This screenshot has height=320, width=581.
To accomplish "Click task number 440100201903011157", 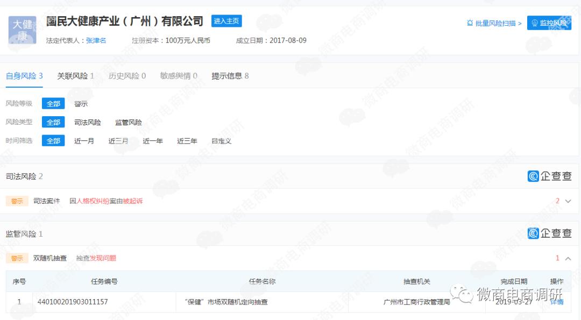I will pyautogui.click(x=73, y=302).
